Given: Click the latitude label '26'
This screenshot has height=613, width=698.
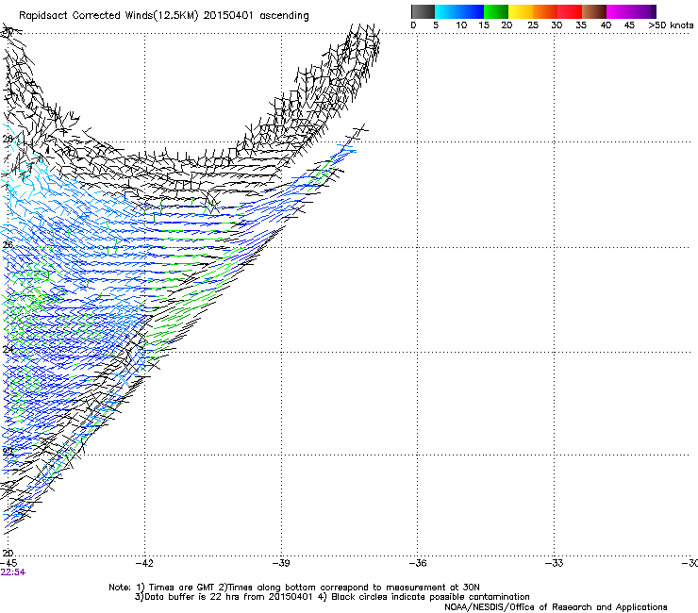Looking at the screenshot, I should 8,245.
